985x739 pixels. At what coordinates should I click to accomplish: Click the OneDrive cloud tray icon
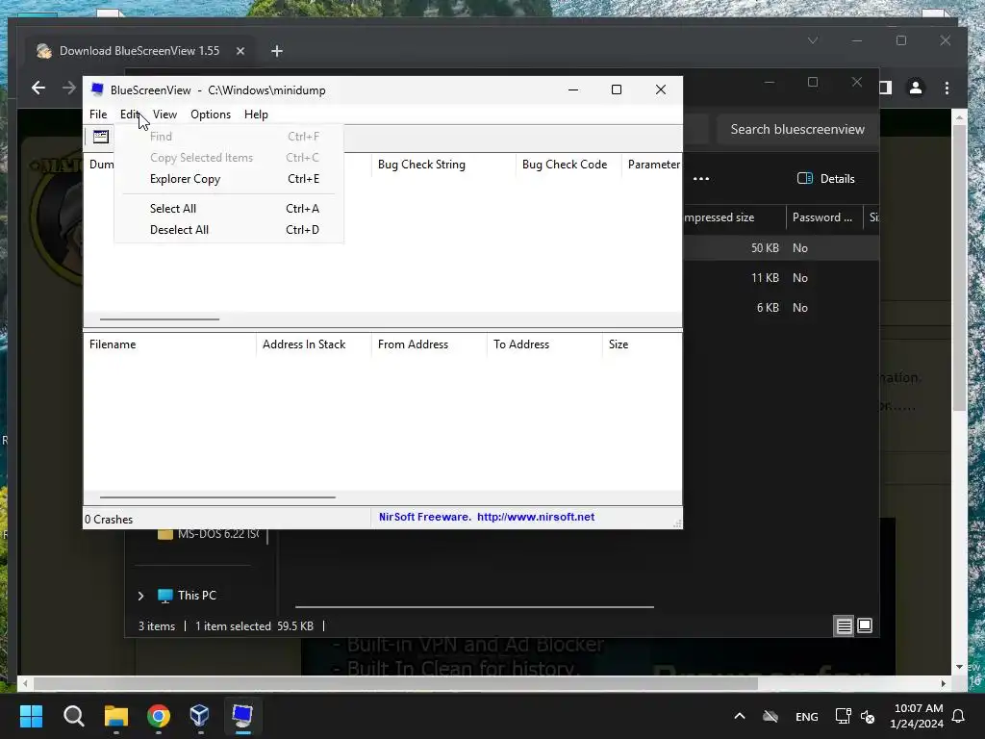(x=770, y=716)
